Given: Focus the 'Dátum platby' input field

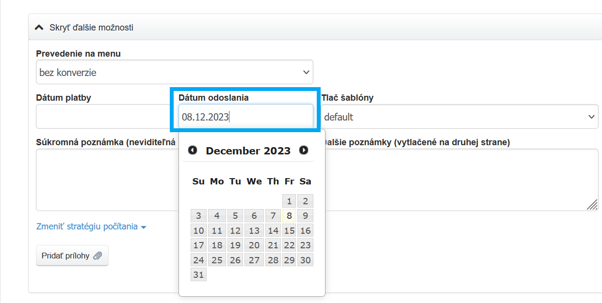Looking at the screenshot, I should (102, 117).
